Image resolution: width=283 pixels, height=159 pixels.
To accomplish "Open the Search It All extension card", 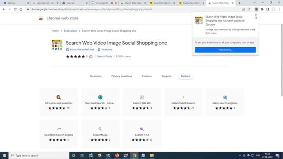I will (x=141, y=134).
